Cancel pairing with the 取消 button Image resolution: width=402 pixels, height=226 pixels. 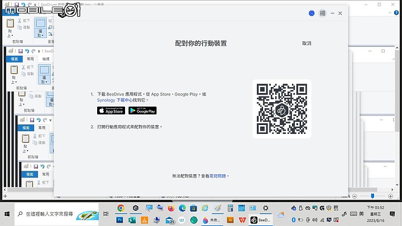click(307, 44)
